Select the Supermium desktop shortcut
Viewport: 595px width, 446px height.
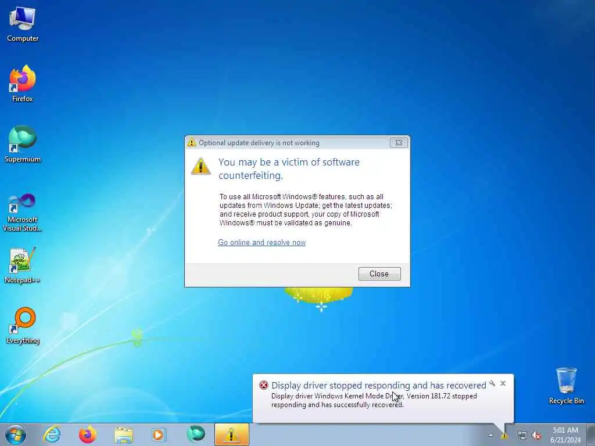(23, 144)
